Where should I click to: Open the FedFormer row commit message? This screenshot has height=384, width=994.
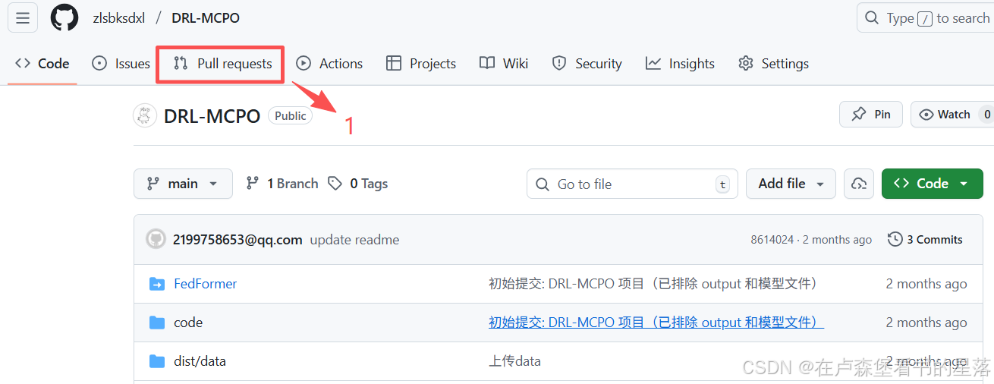[653, 284]
